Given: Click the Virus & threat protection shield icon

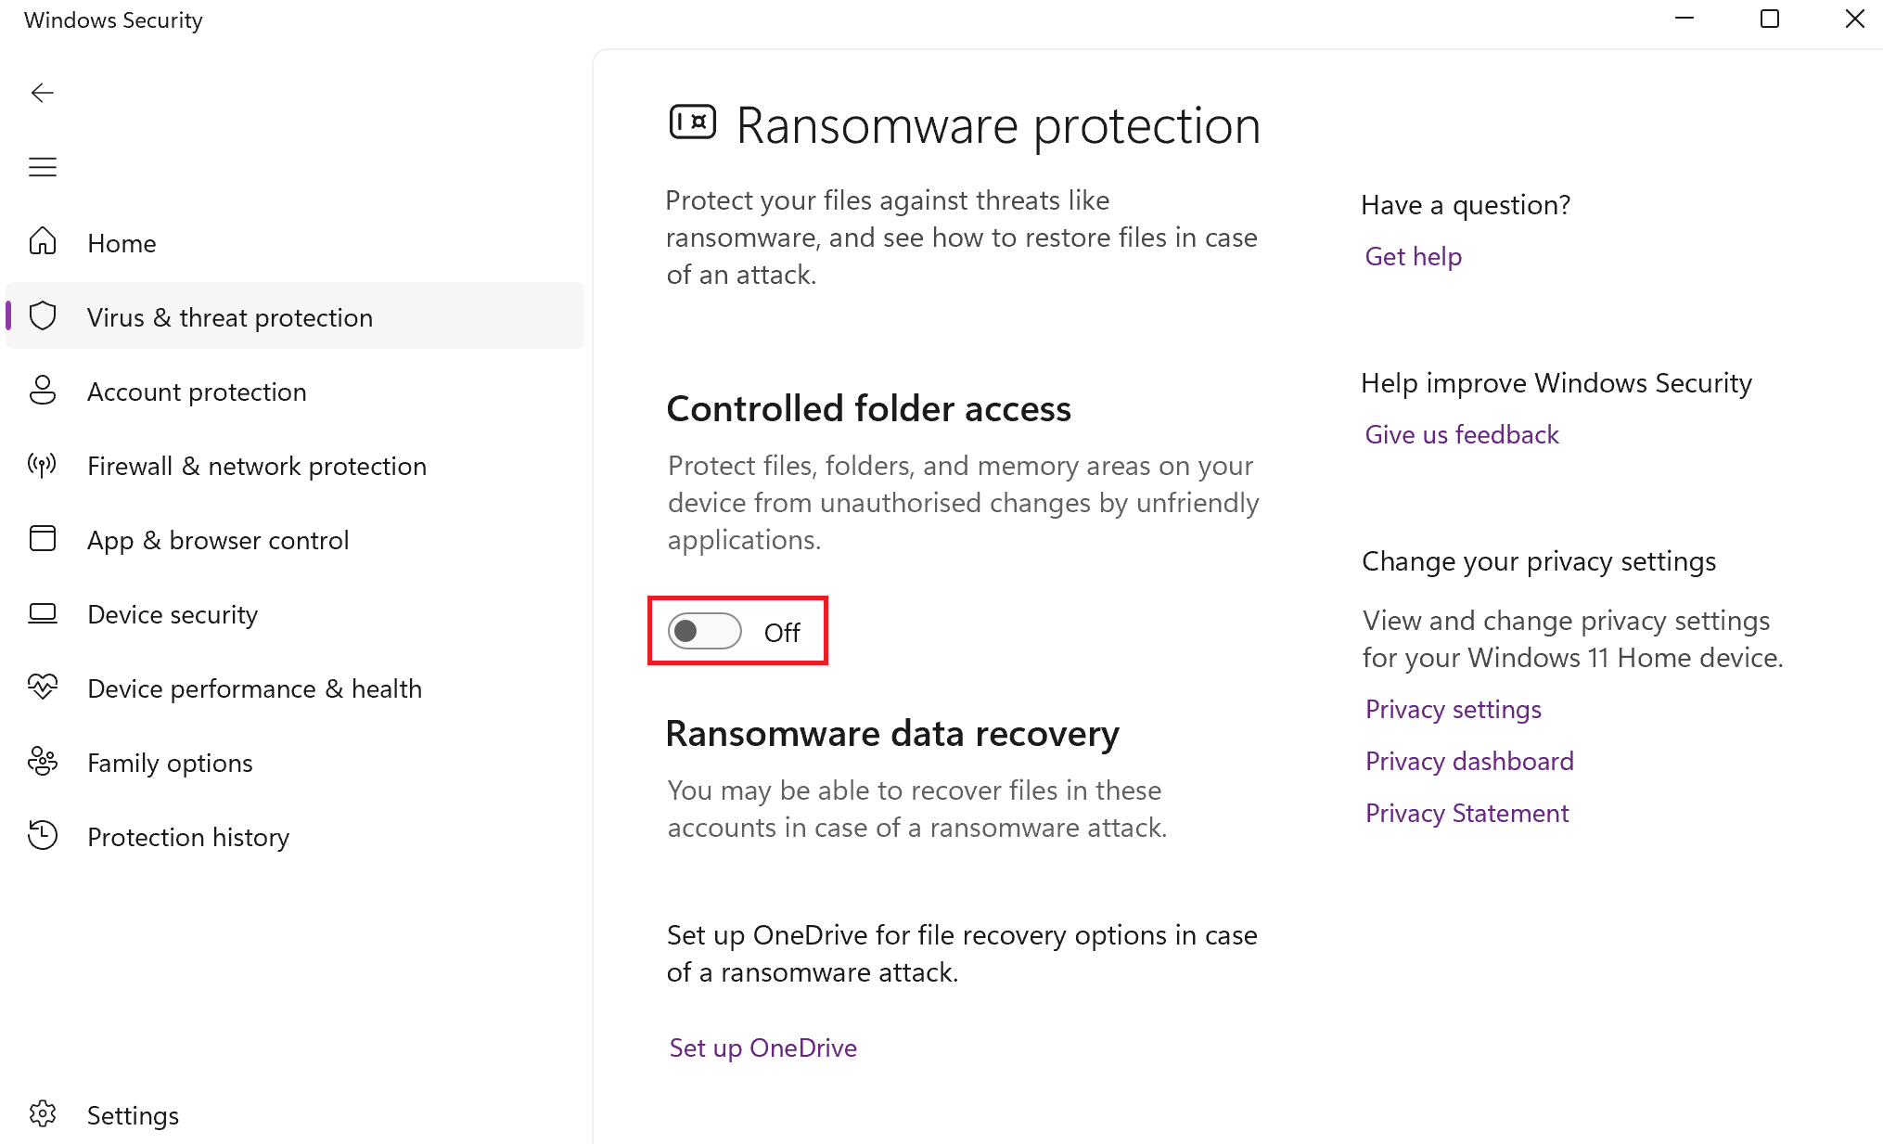Looking at the screenshot, I should 43,316.
